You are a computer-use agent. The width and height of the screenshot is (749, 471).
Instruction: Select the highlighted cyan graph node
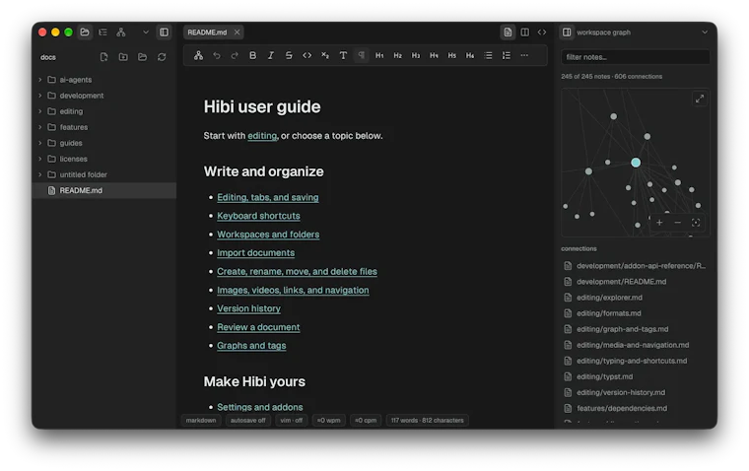(x=636, y=163)
